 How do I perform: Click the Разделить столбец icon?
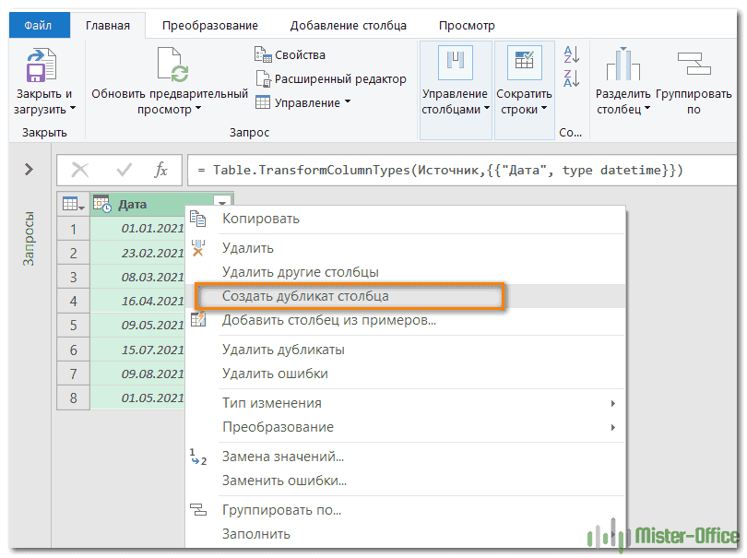tap(622, 66)
